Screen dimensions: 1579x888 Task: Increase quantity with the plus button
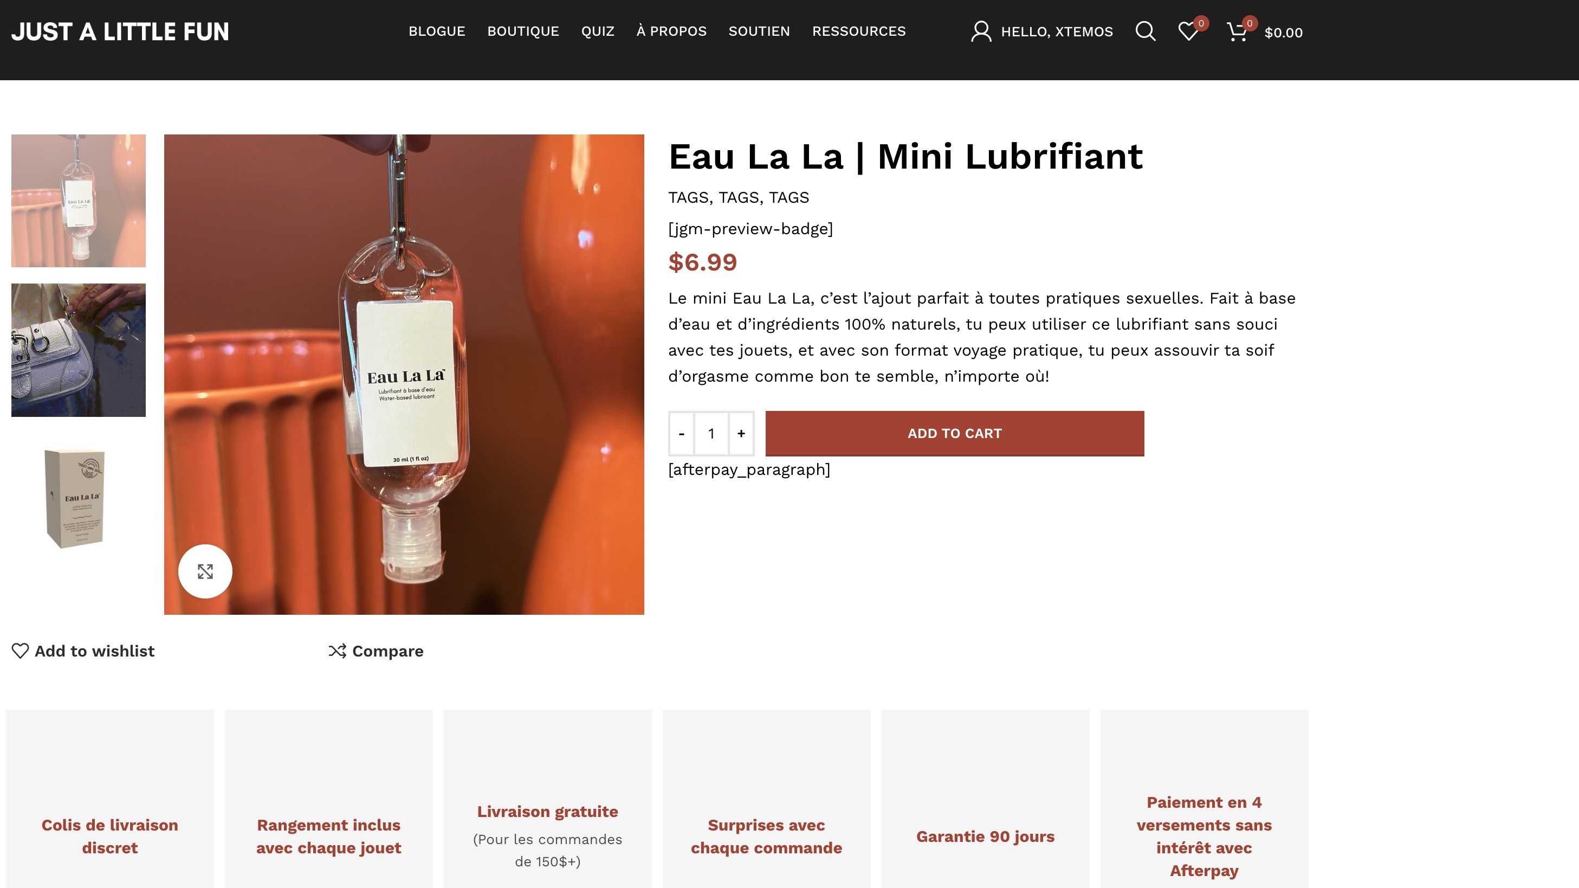pyautogui.click(x=741, y=434)
